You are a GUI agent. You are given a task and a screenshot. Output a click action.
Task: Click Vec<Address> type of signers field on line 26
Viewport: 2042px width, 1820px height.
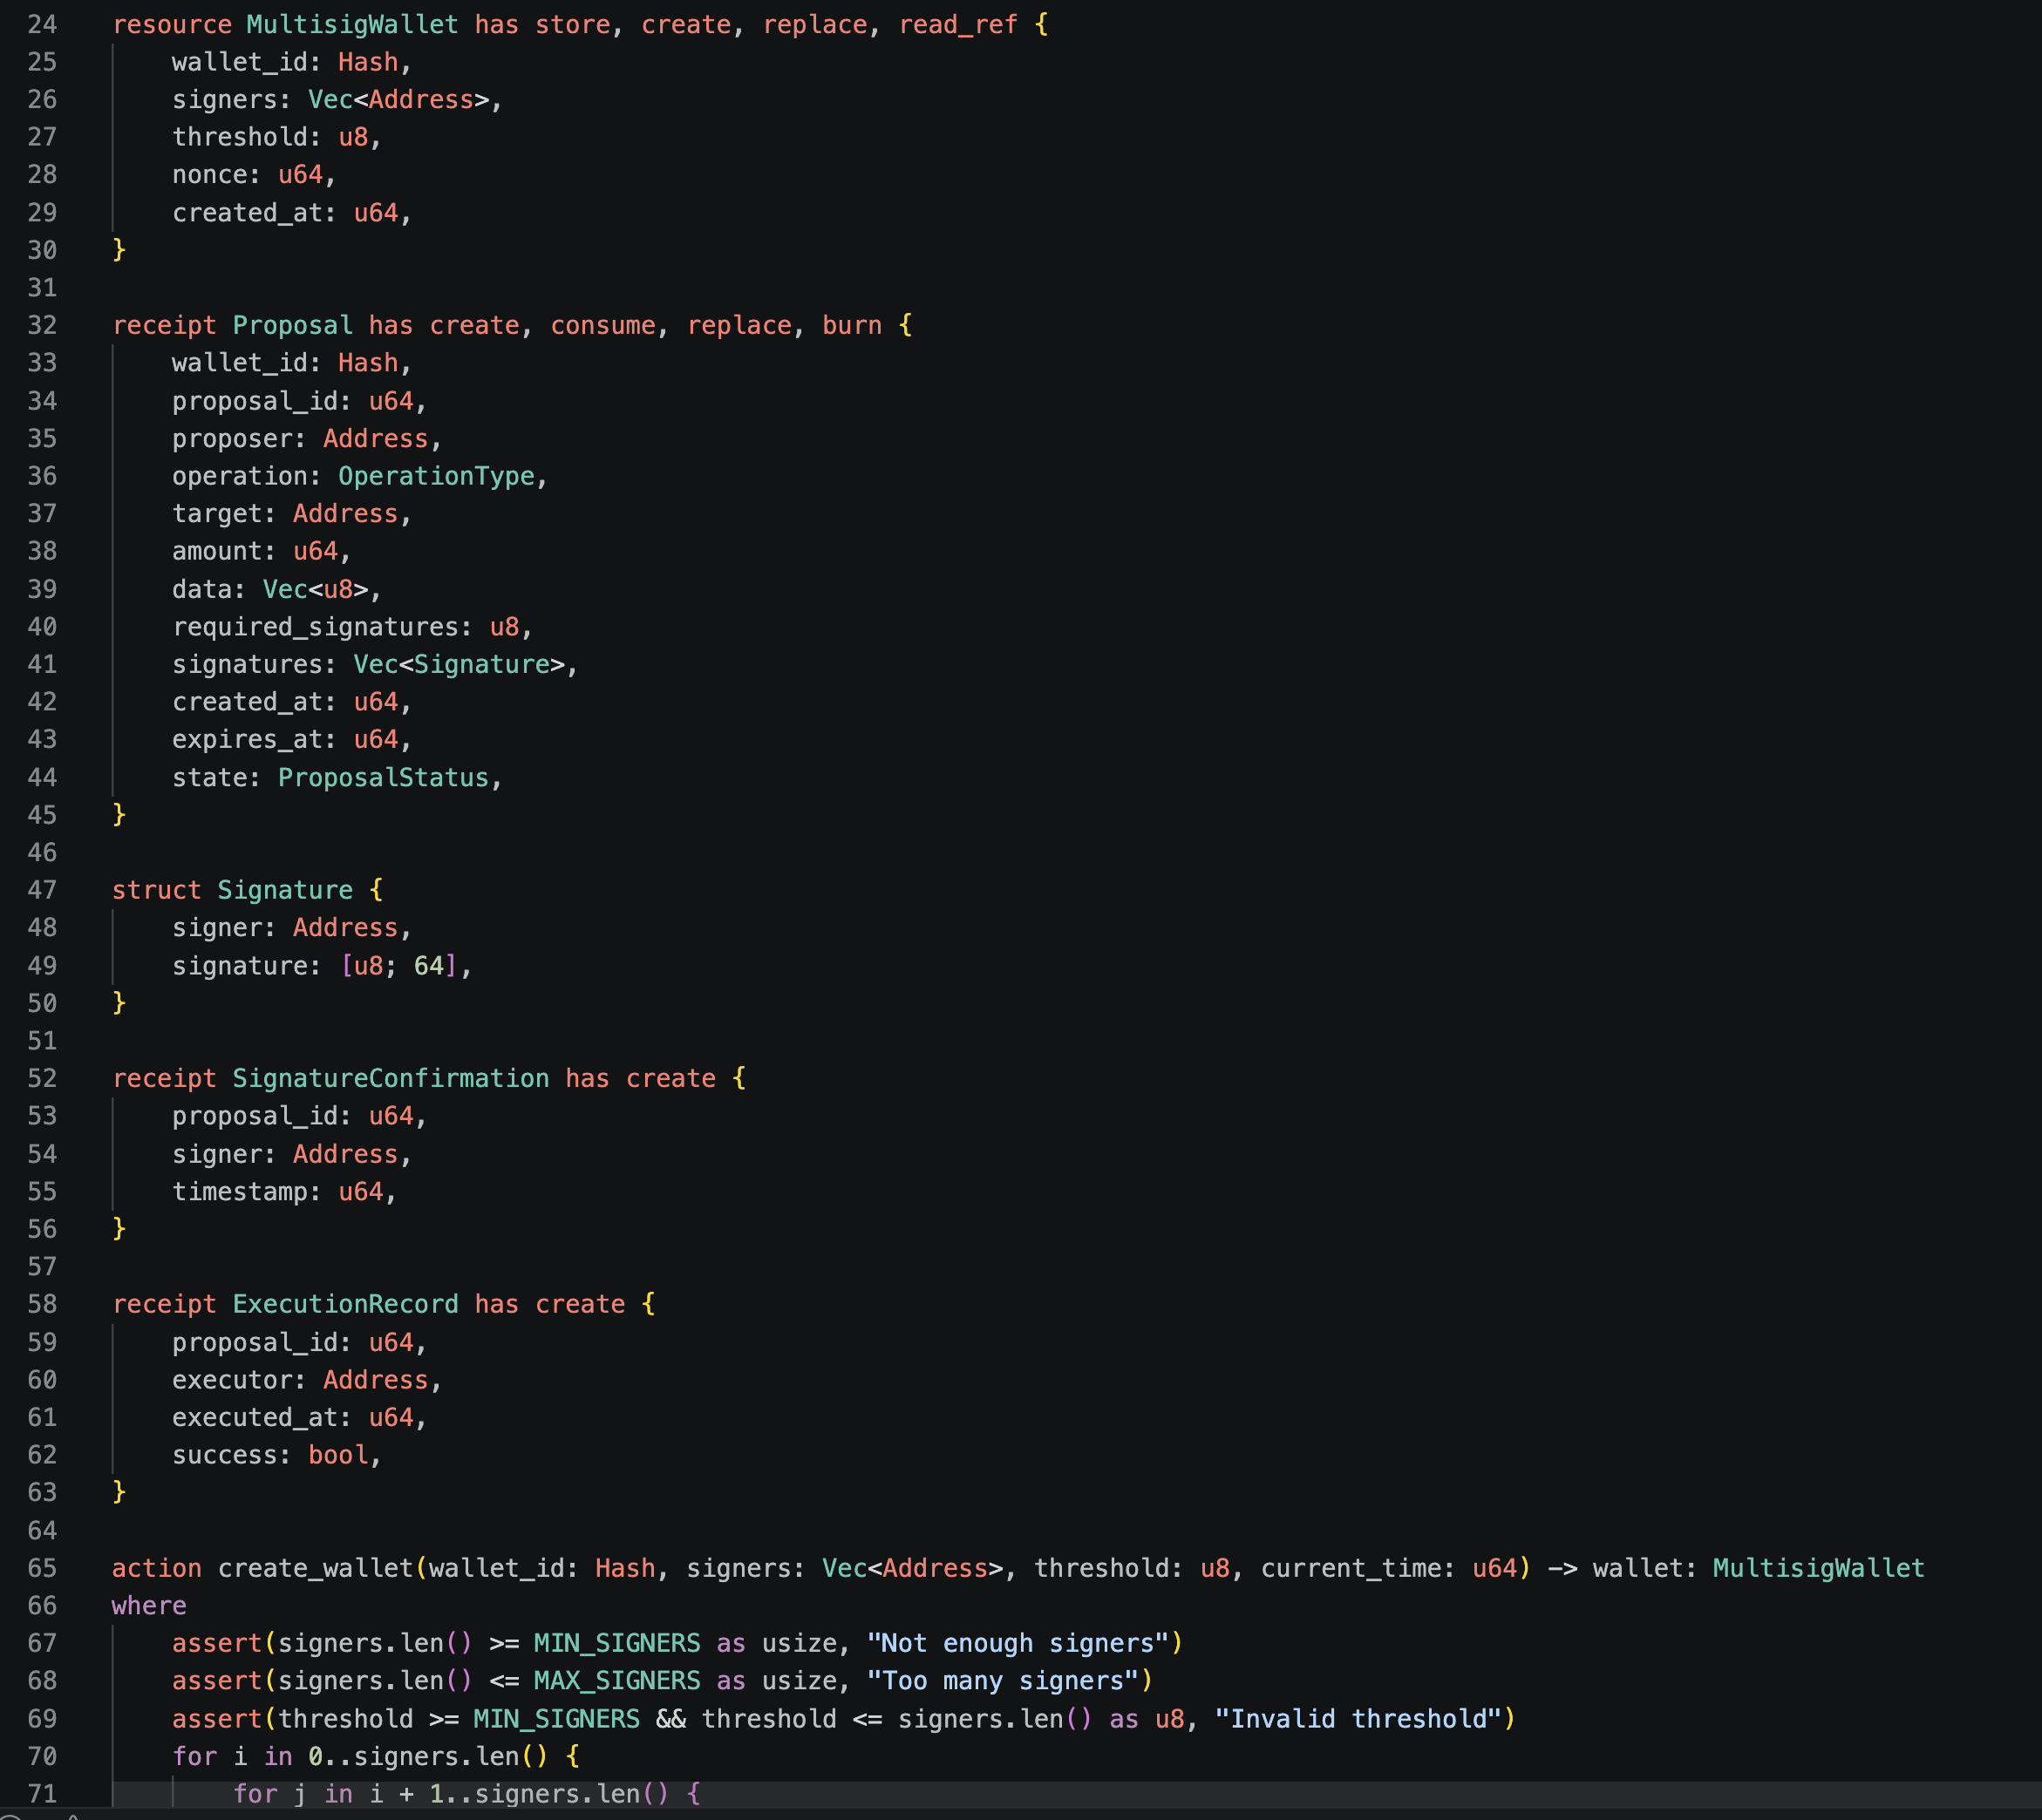(398, 100)
